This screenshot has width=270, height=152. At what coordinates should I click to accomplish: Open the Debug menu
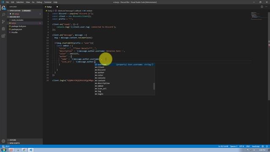click(x=39, y=2)
